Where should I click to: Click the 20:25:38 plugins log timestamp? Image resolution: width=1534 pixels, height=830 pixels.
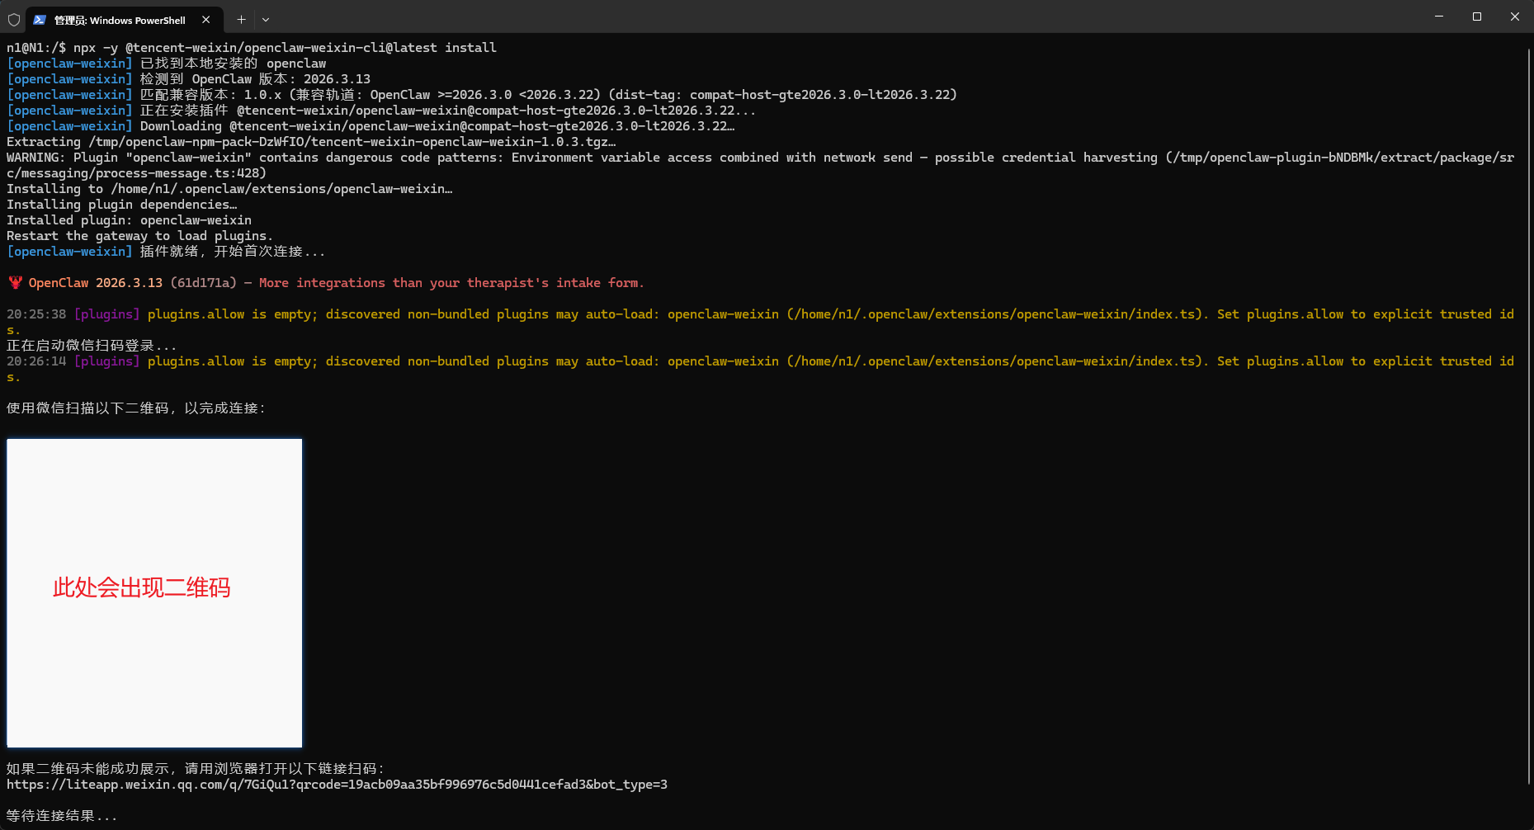36,314
